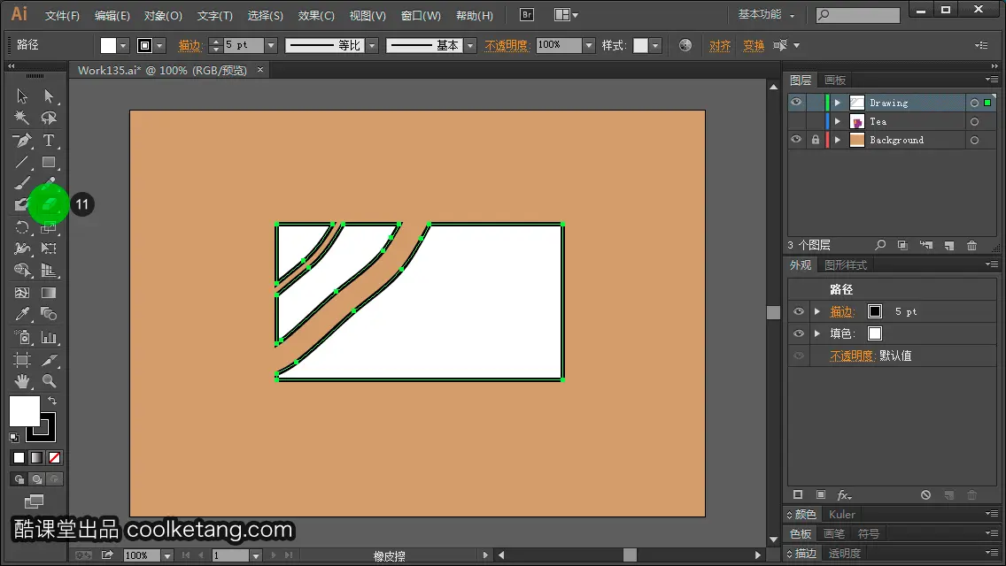Click the large white fill box in toolbox
Viewport: 1006px width, 566px height.
coord(25,411)
